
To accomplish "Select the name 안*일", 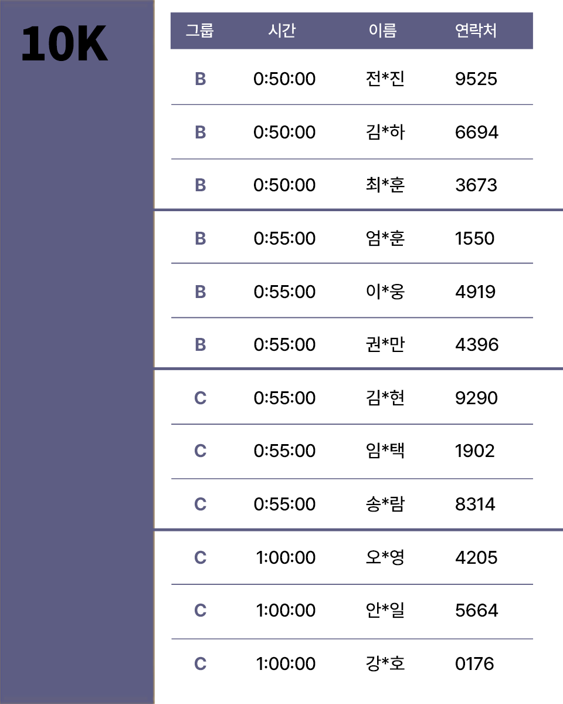I will click(x=385, y=610).
